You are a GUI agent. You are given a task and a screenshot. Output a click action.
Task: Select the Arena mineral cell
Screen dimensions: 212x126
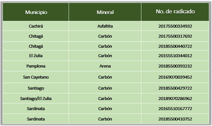coord(105,66)
